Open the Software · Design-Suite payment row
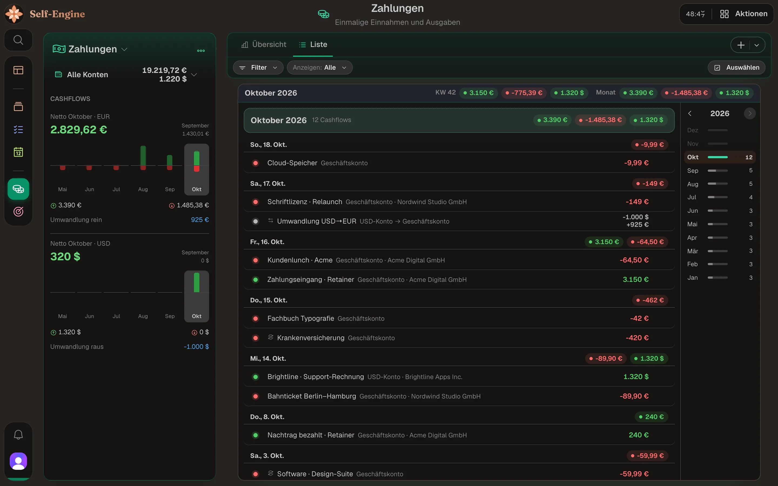 coord(459,474)
